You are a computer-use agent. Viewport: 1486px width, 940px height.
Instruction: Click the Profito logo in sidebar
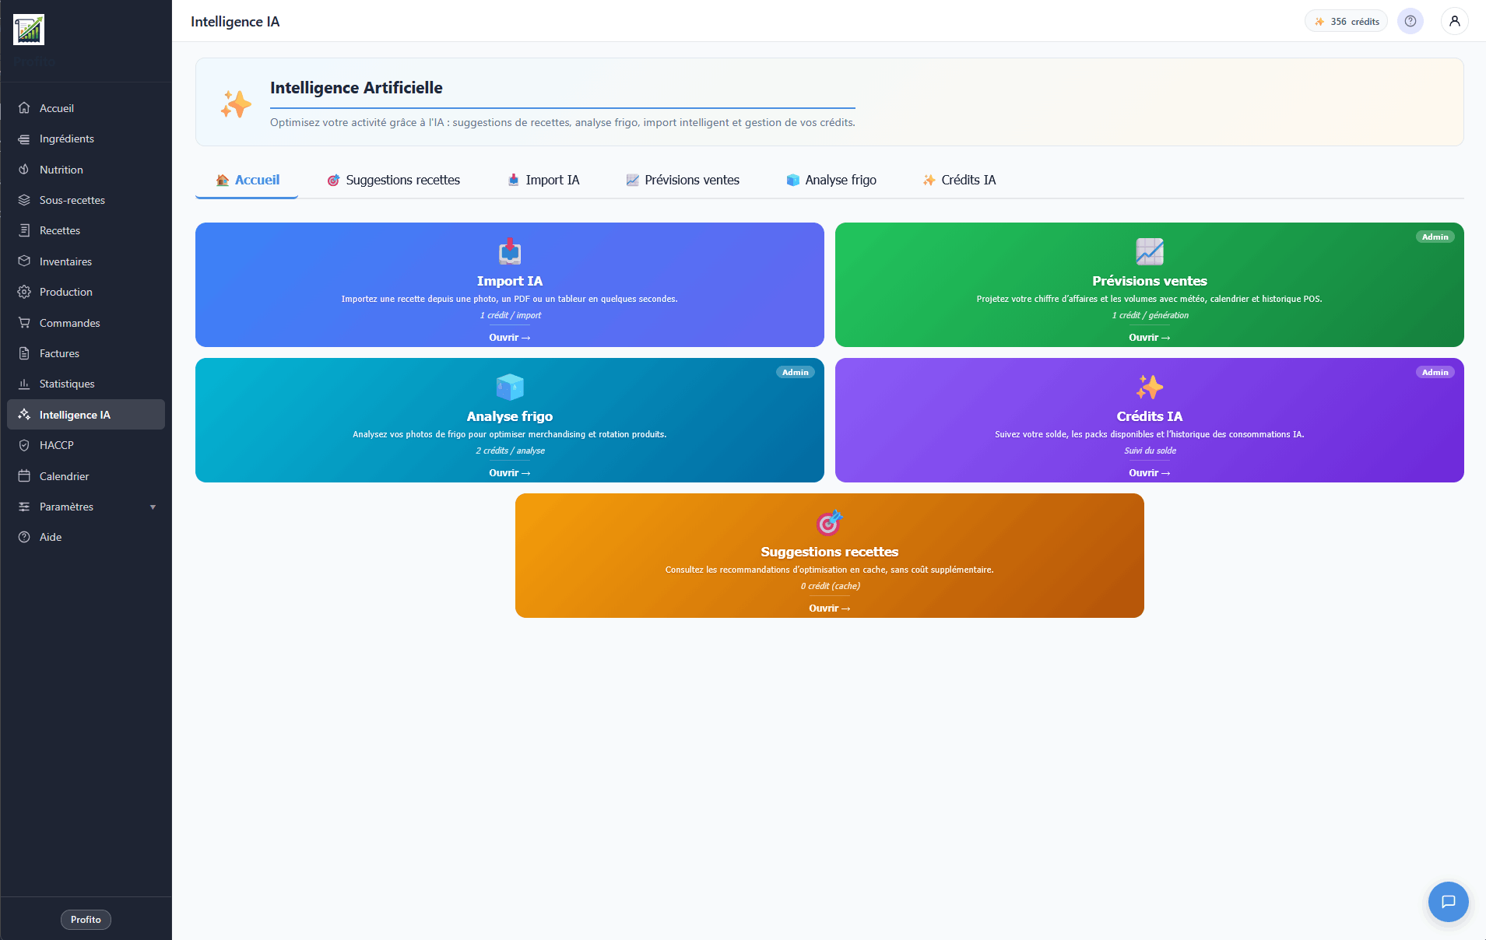29,30
